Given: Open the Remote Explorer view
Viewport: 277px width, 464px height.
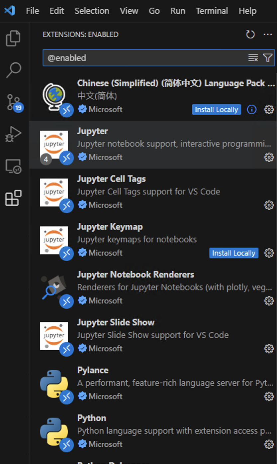Looking at the screenshot, I should 14,166.
